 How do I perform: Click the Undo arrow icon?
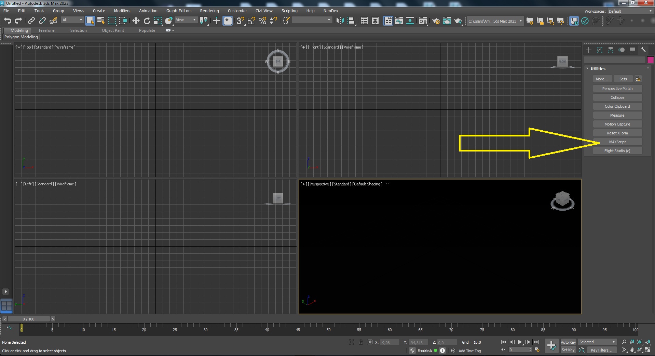pyautogui.click(x=8, y=21)
